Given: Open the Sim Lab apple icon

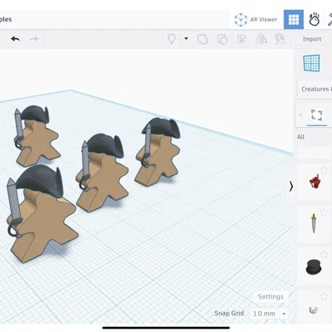Looking at the screenshot, I should point(315,20).
